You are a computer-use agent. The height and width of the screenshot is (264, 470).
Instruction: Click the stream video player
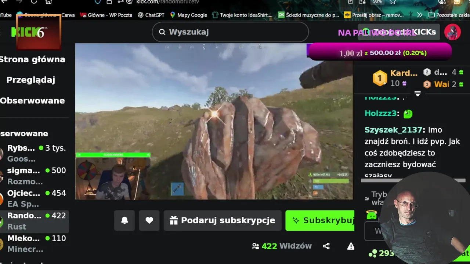(x=214, y=121)
